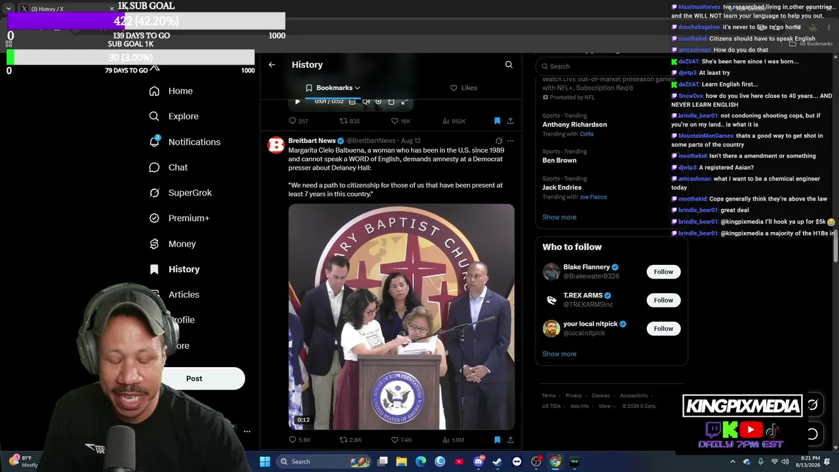
Task: Play the Breitbart press conference video
Action: 401,317
